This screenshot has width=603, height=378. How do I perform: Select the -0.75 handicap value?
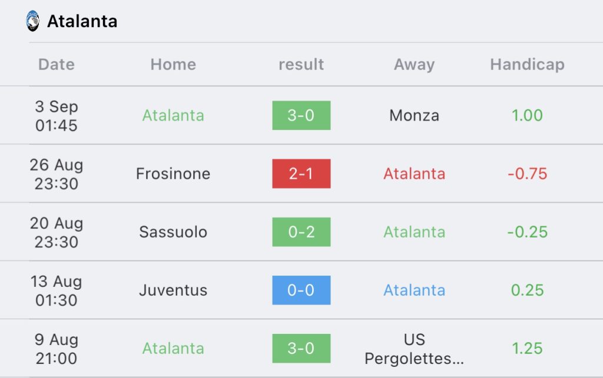click(x=527, y=174)
